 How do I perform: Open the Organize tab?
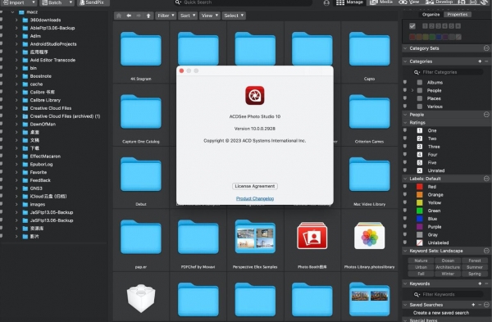click(x=430, y=15)
